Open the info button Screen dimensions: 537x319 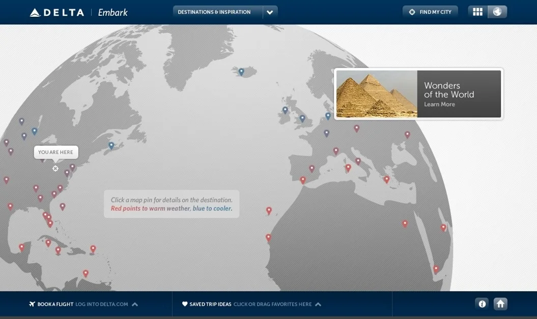[x=482, y=304]
